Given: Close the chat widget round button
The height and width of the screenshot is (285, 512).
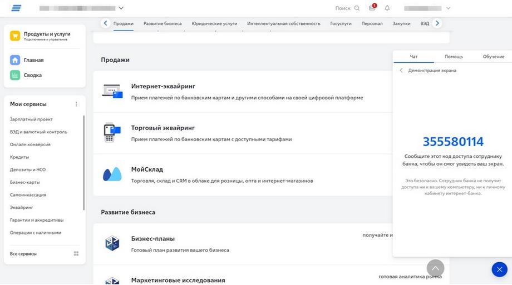Looking at the screenshot, I should 499,269.
